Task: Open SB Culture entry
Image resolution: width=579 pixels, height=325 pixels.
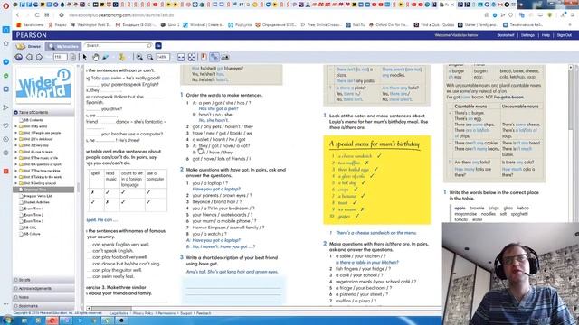Action: coord(32,234)
